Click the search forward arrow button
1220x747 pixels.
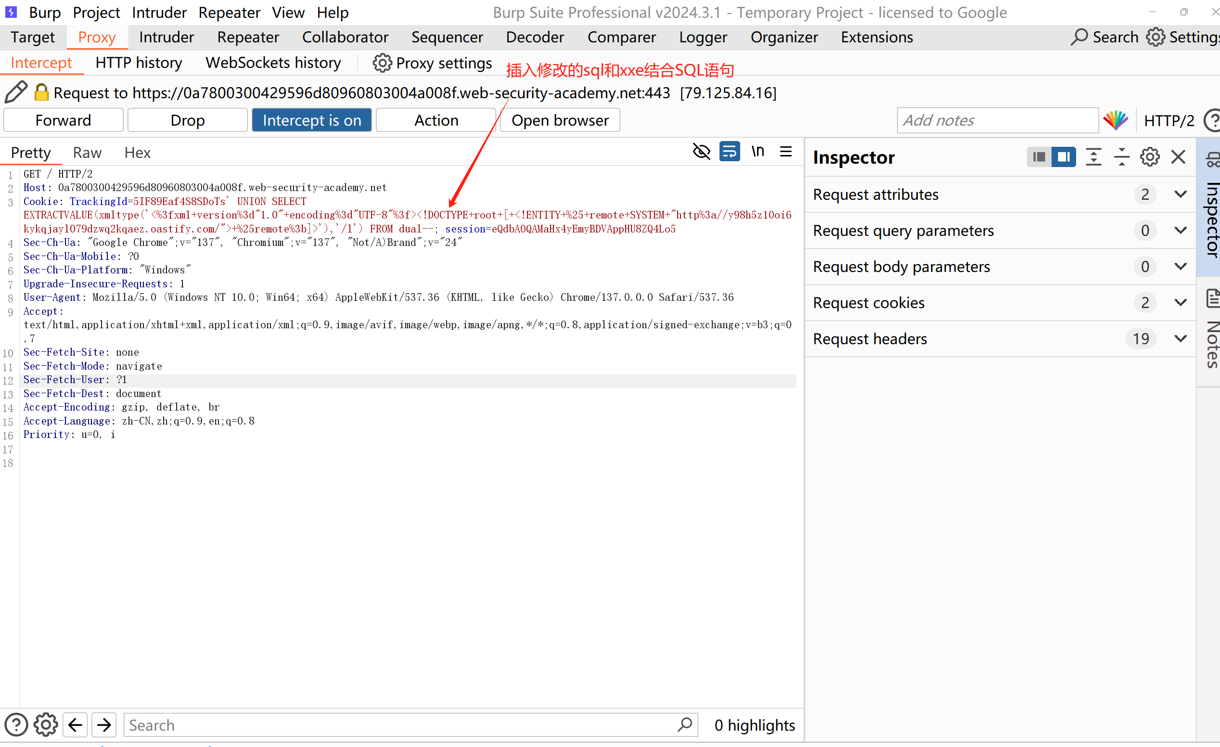(104, 725)
